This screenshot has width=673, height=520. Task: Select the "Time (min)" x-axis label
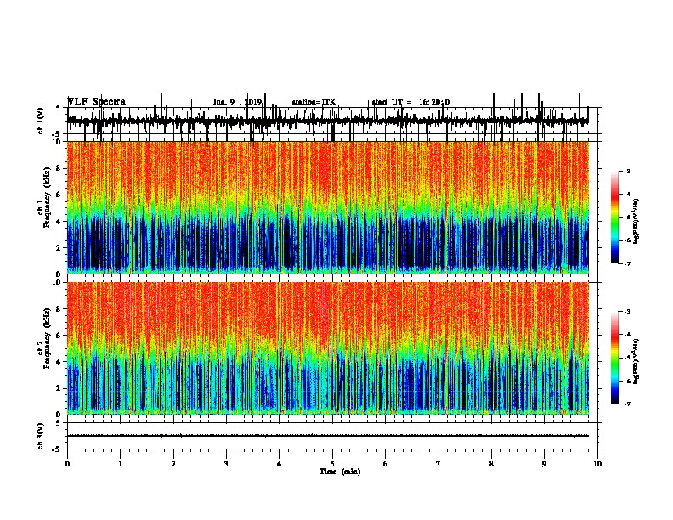pos(340,472)
